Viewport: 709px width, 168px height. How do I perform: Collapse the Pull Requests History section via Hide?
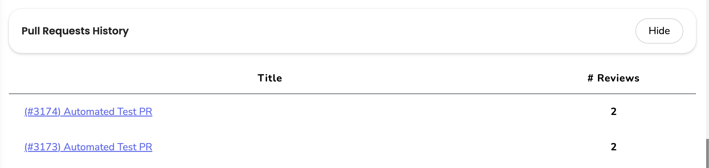point(659,31)
